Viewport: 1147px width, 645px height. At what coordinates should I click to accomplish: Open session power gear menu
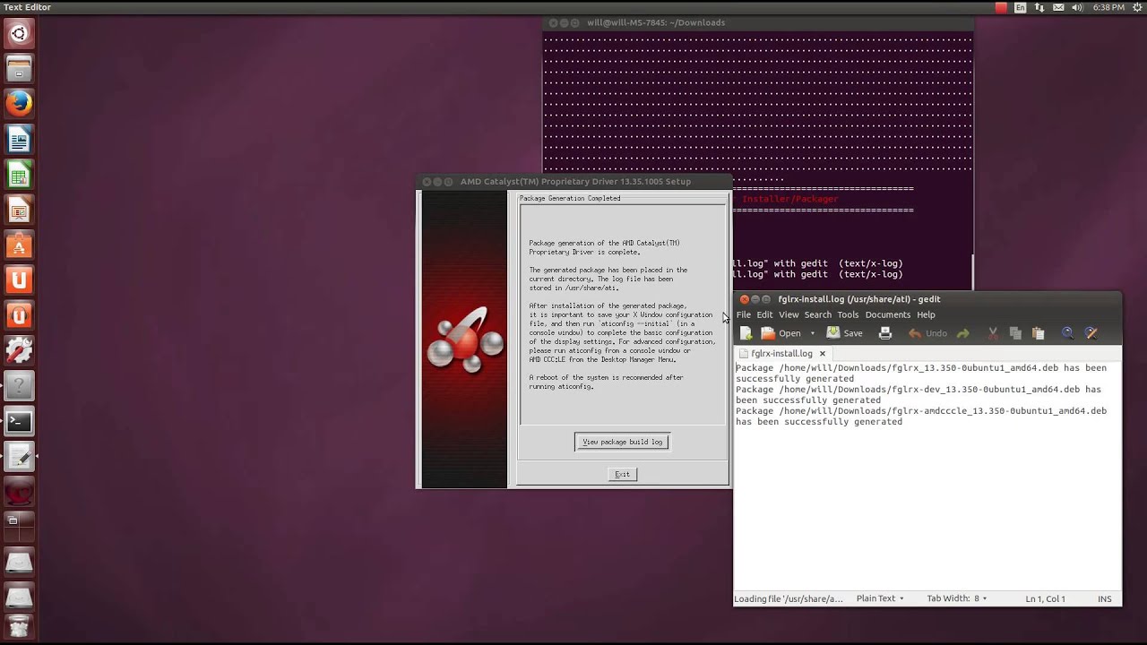(1135, 7)
